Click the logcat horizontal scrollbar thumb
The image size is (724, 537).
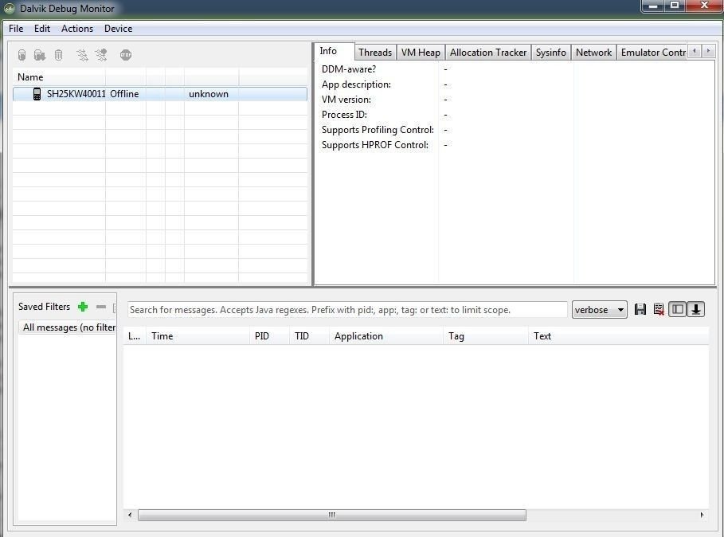tap(332, 515)
